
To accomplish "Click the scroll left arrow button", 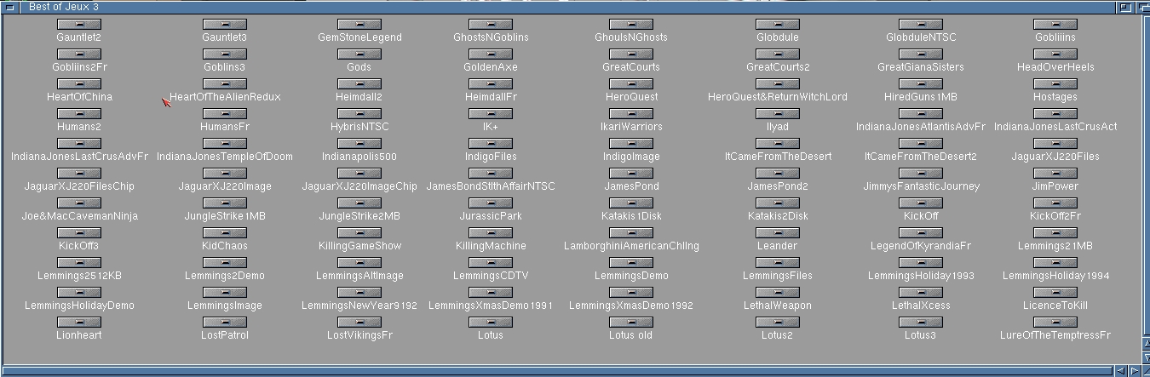I will tap(1120, 371).
